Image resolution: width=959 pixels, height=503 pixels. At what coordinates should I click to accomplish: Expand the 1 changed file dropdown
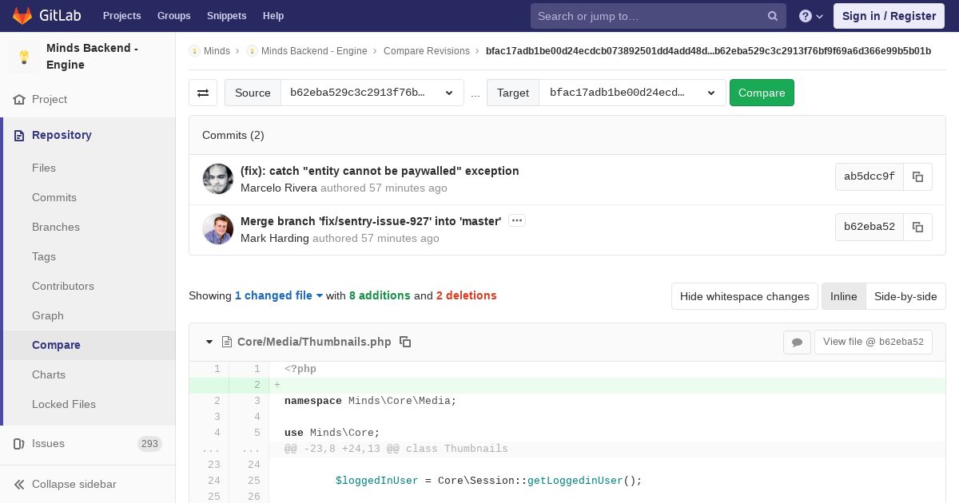pos(279,295)
